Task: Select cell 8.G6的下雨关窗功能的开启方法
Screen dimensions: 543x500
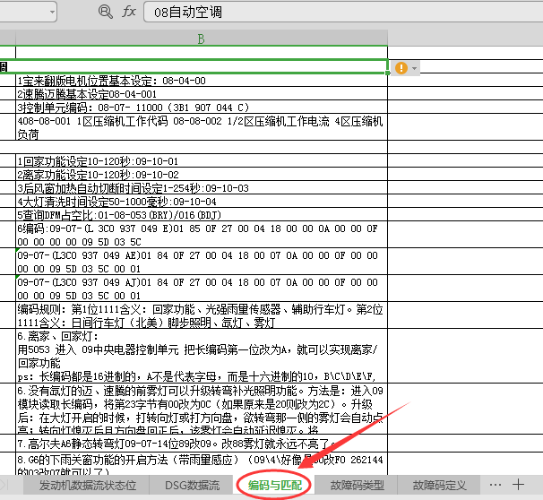Action: click(202, 464)
